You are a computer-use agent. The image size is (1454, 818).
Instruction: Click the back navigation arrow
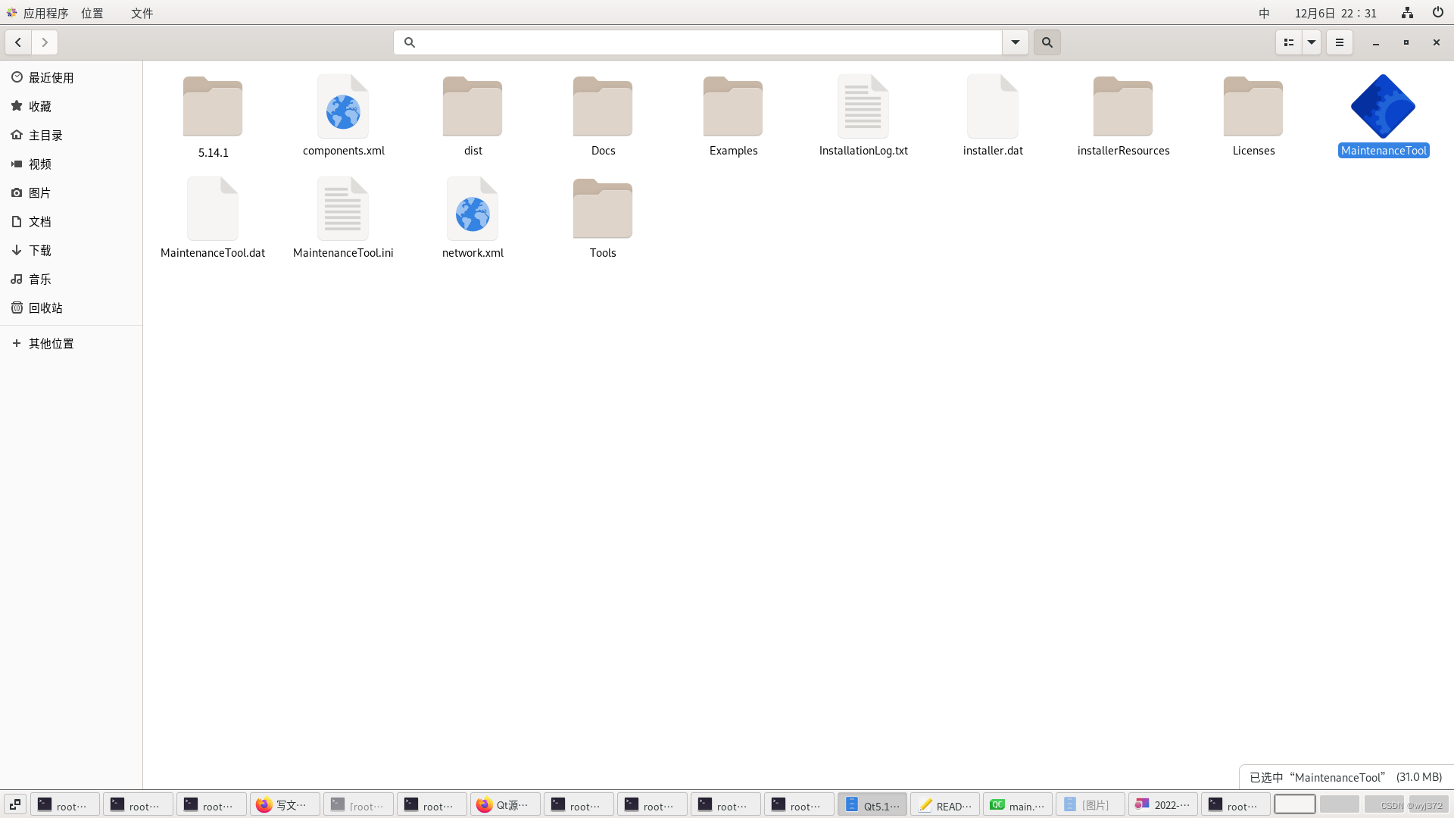coord(17,42)
